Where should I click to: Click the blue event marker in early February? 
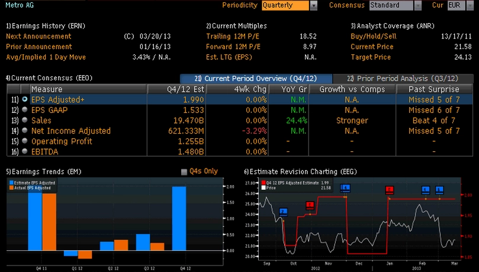click(426, 190)
